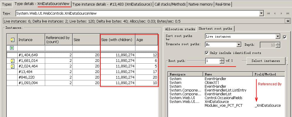Click the _XmlDataSource field entry

pyautogui.click(x=268, y=106)
